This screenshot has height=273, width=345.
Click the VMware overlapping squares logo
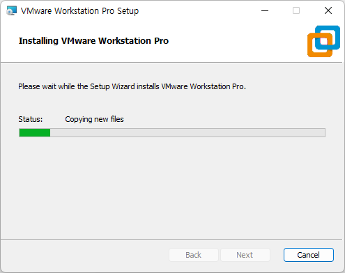coord(323,41)
